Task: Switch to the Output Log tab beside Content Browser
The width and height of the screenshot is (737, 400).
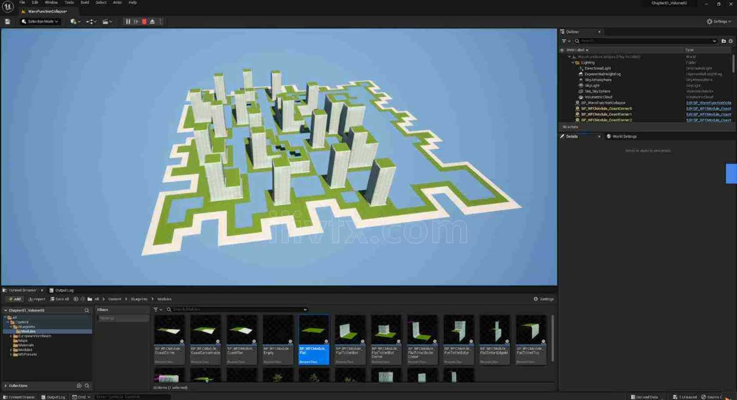Action: pyautogui.click(x=61, y=290)
